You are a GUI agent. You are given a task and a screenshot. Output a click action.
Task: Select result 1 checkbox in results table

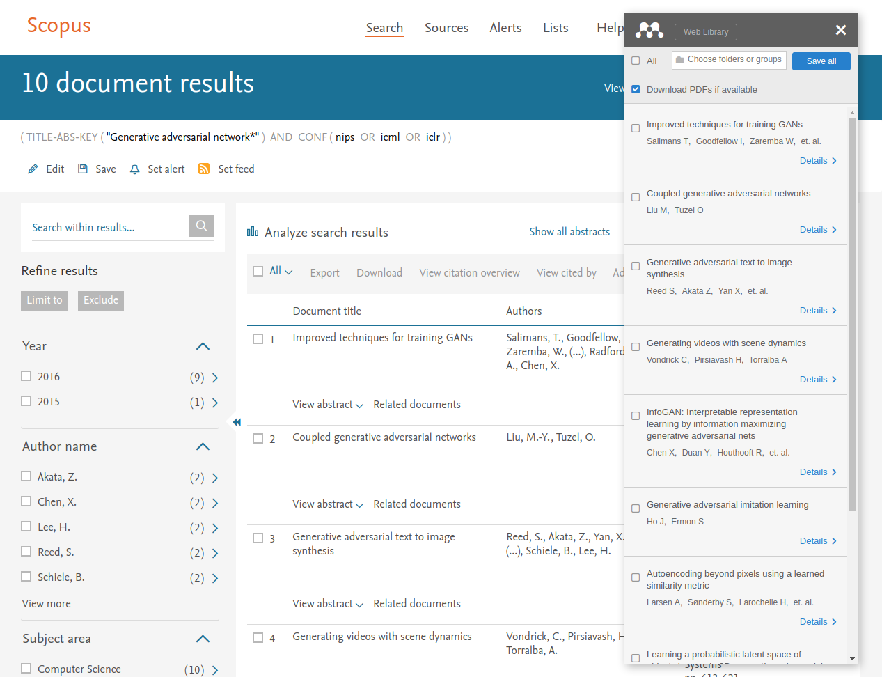[258, 338]
